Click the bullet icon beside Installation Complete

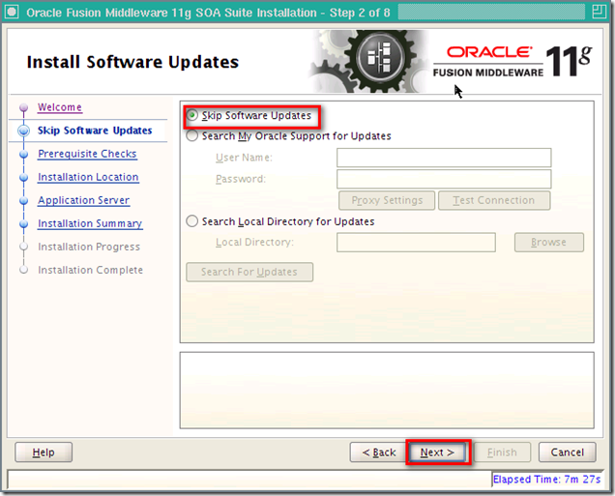point(23,270)
